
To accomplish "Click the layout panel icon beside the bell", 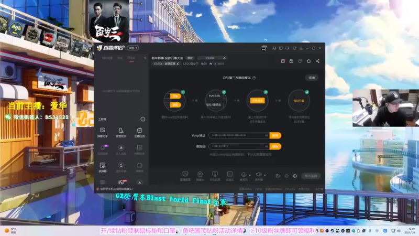I will [300, 61].
